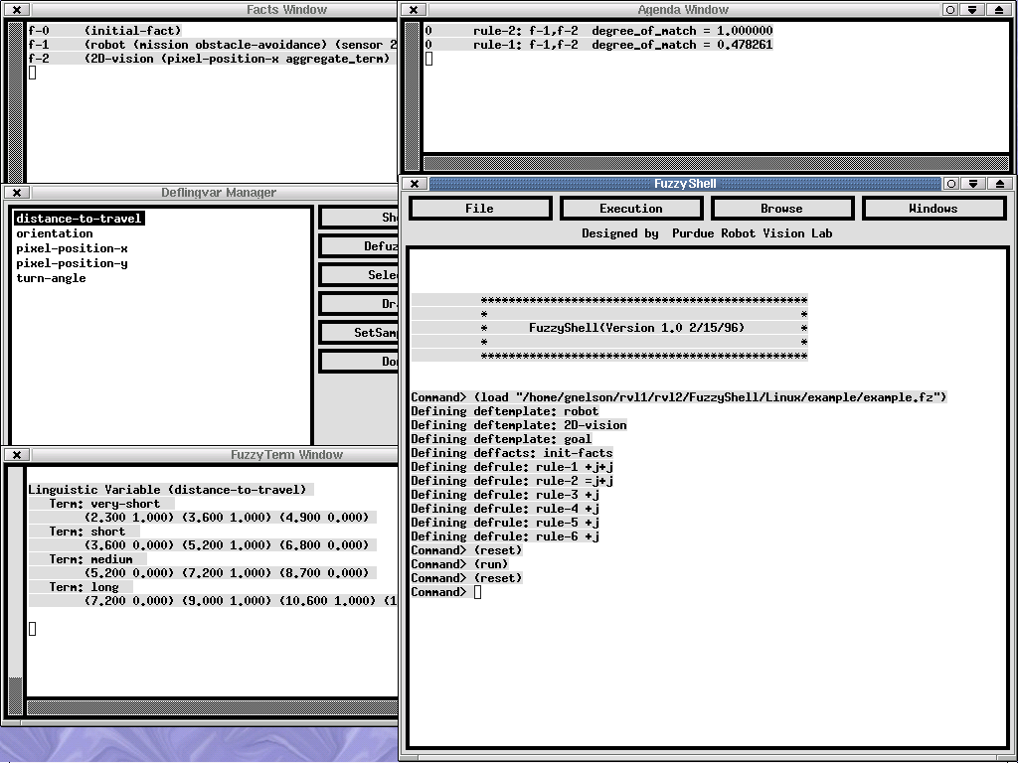The image size is (1018, 763).
Task: Open the File menu in FuzzyShell
Action: pyautogui.click(x=479, y=209)
